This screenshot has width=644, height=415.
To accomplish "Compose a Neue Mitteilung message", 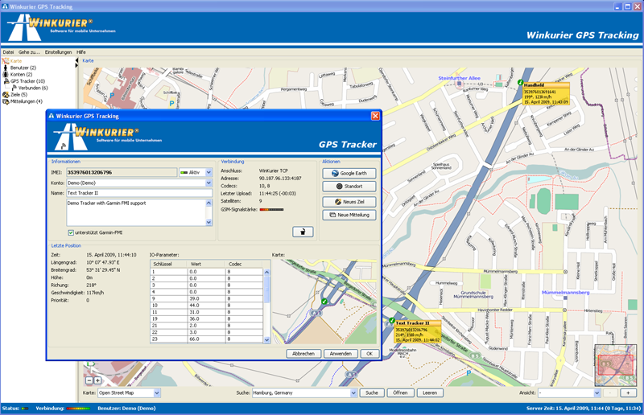I will pyautogui.click(x=349, y=215).
